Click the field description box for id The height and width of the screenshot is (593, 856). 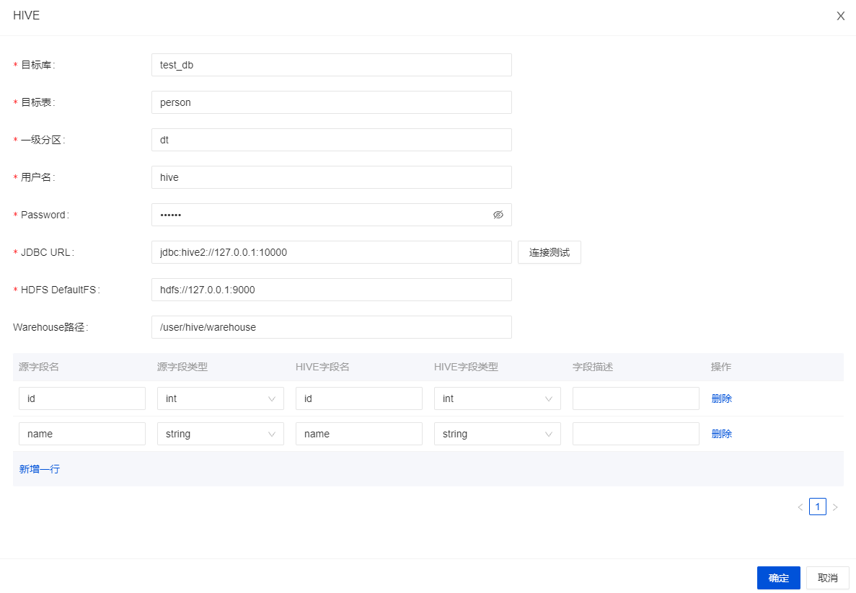pyautogui.click(x=635, y=398)
